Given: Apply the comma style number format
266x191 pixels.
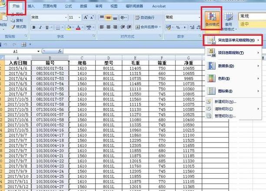Looking at the screenshot, I should (x=185, y=27).
